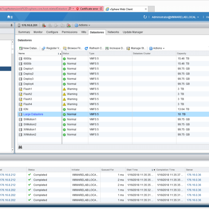Image resolution: width=209 pixels, height=209 pixels.
Task: Open the Update Manager tab
Action: pos(133,32)
